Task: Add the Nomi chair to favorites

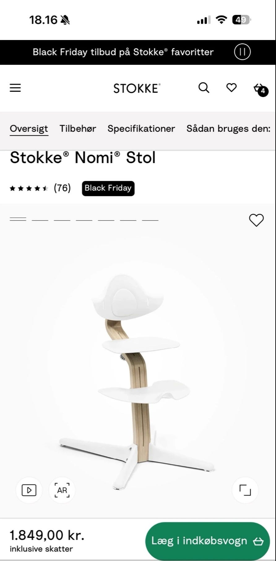Action: point(256,220)
